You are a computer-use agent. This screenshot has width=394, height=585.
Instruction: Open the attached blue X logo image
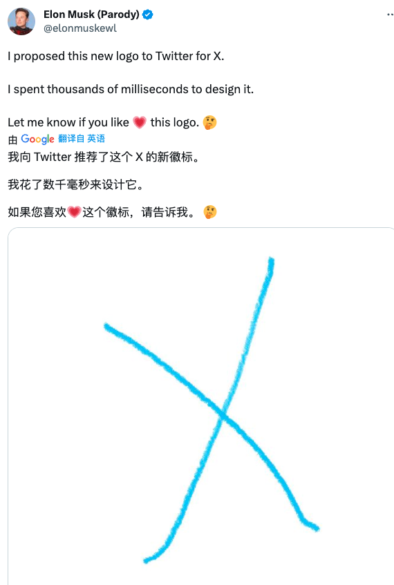tap(201, 406)
